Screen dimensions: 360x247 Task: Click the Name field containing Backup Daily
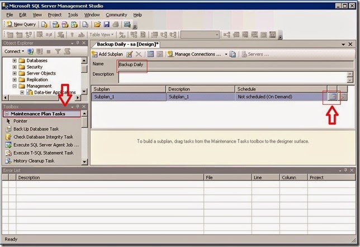click(236, 65)
